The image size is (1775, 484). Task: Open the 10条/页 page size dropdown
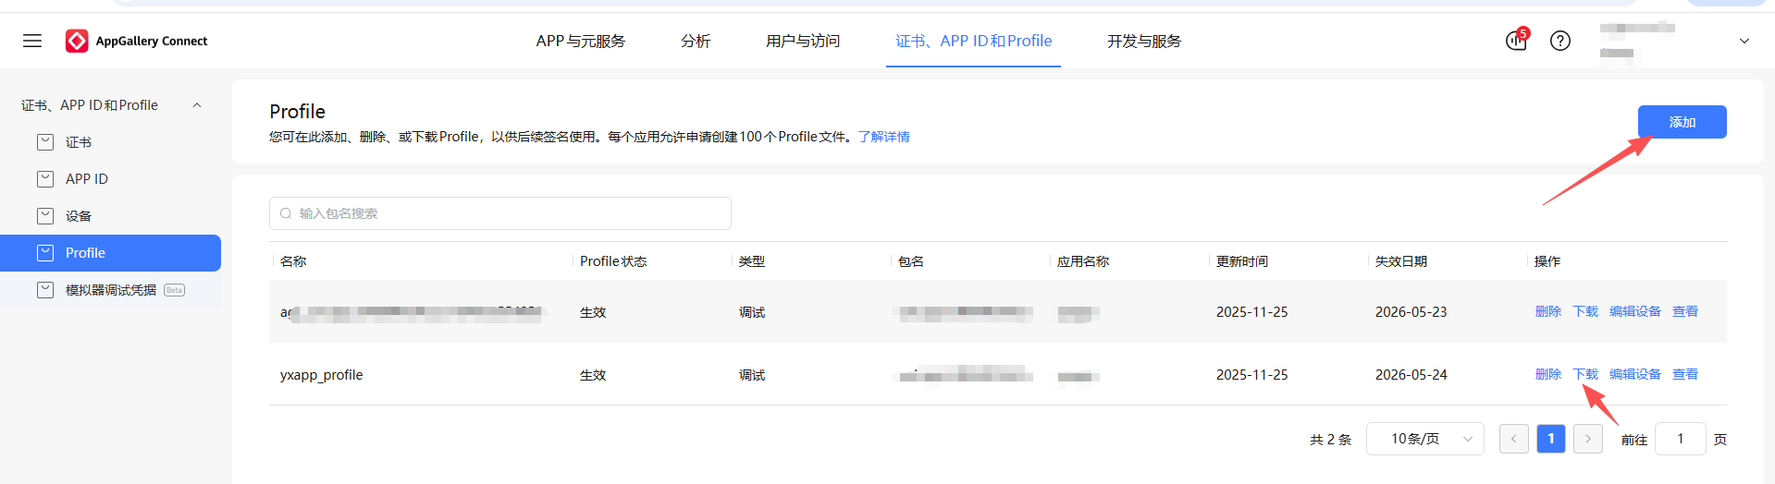[x=1424, y=439]
